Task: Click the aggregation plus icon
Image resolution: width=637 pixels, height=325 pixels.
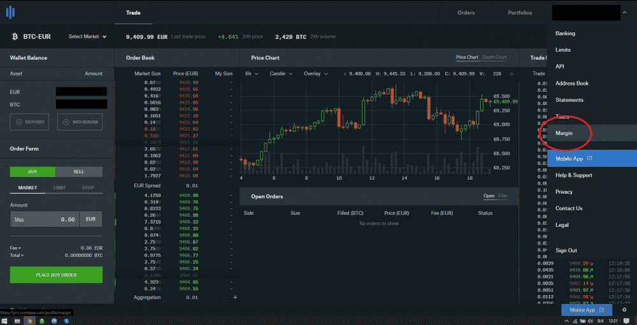Action: coord(235,298)
